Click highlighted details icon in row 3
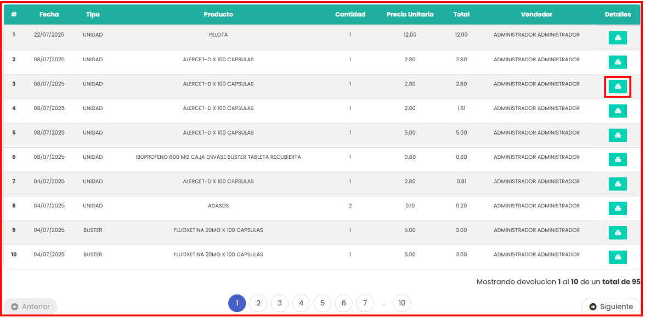This screenshot has height=318, width=645. [618, 86]
